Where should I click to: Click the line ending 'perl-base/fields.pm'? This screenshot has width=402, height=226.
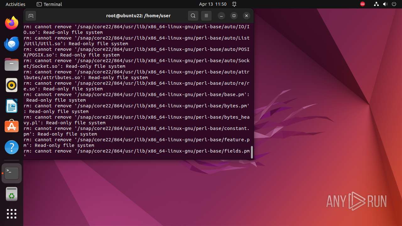[x=137, y=151]
